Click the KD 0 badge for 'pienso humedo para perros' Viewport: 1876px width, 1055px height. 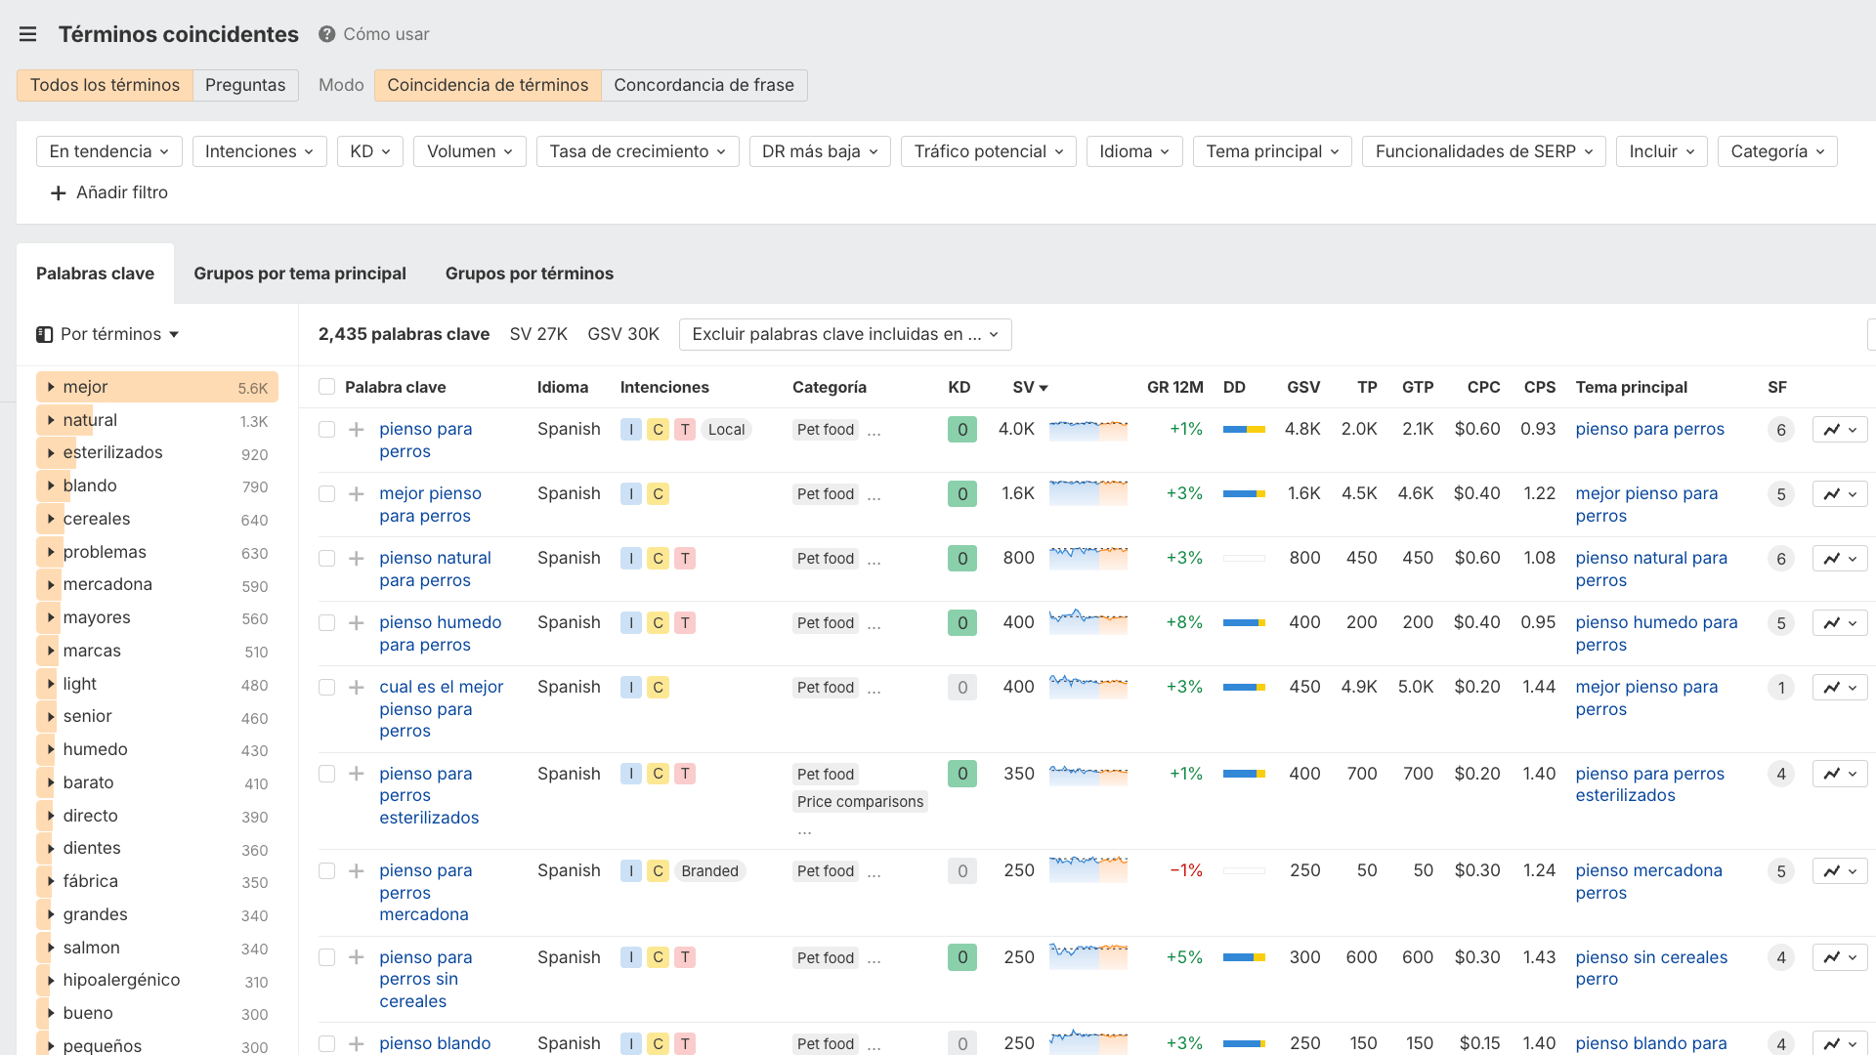962,623
